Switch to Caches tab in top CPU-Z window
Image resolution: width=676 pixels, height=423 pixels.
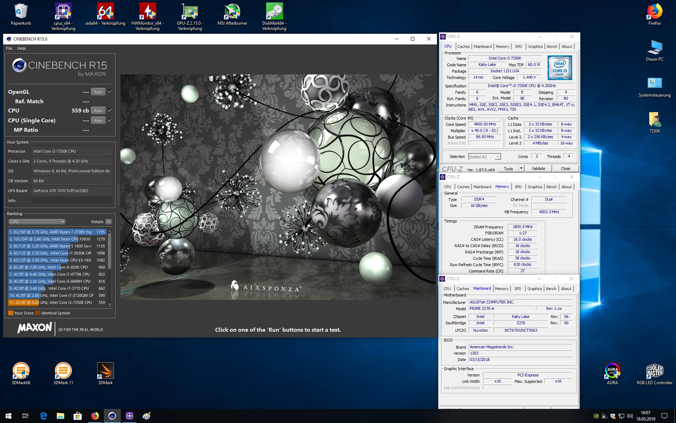(463, 47)
